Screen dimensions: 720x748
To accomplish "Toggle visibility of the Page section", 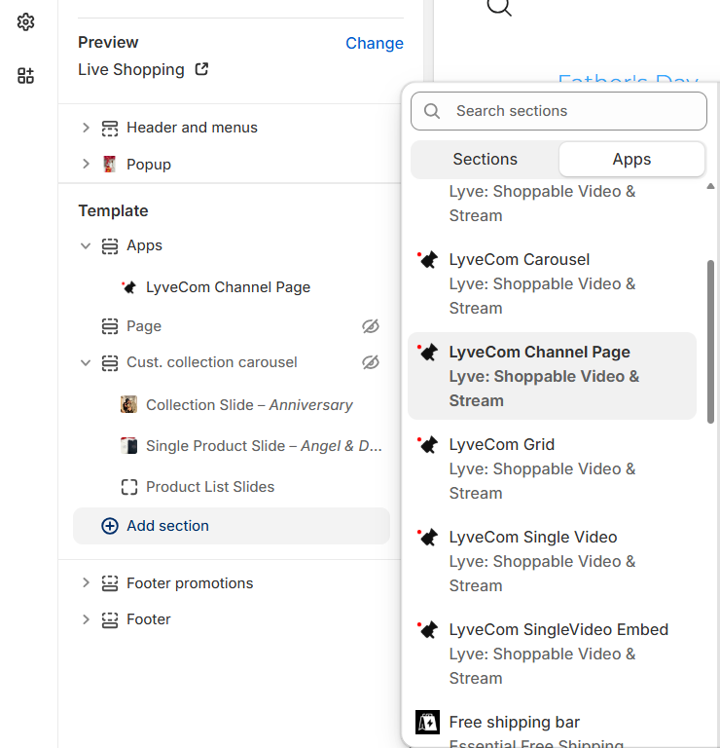I will 370,326.
